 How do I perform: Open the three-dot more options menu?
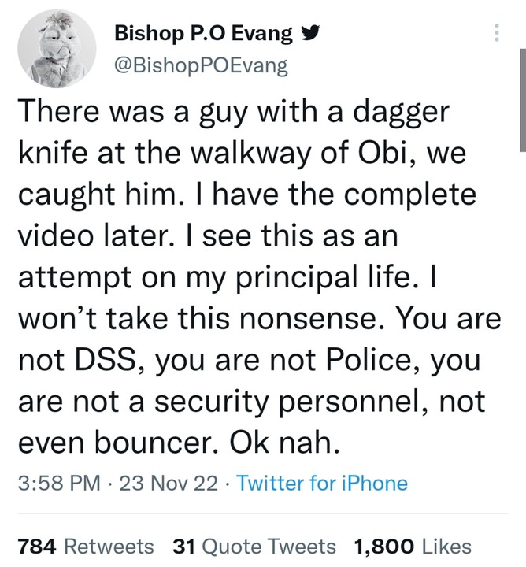click(x=495, y=32)
